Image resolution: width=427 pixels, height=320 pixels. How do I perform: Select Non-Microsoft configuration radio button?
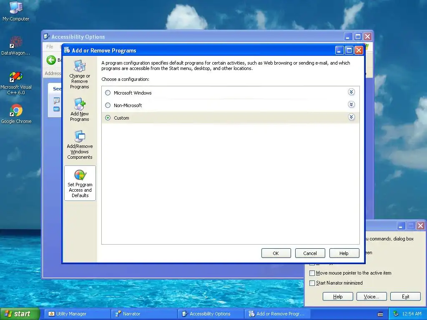108,105
